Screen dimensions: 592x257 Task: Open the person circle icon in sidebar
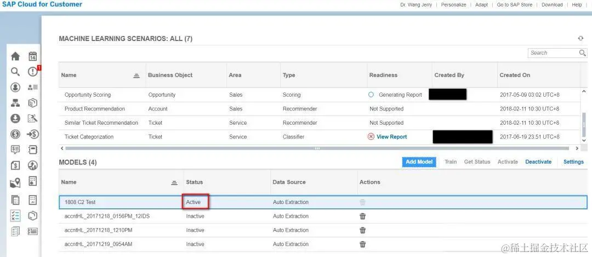pyautogui.click(x=15, y=87)
